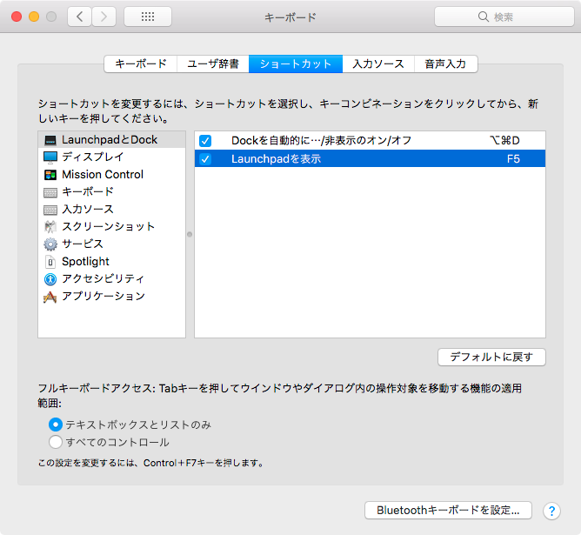581x535 pixels.
Task: Select the Mission Control icon in sidebar
Action: 50,174
